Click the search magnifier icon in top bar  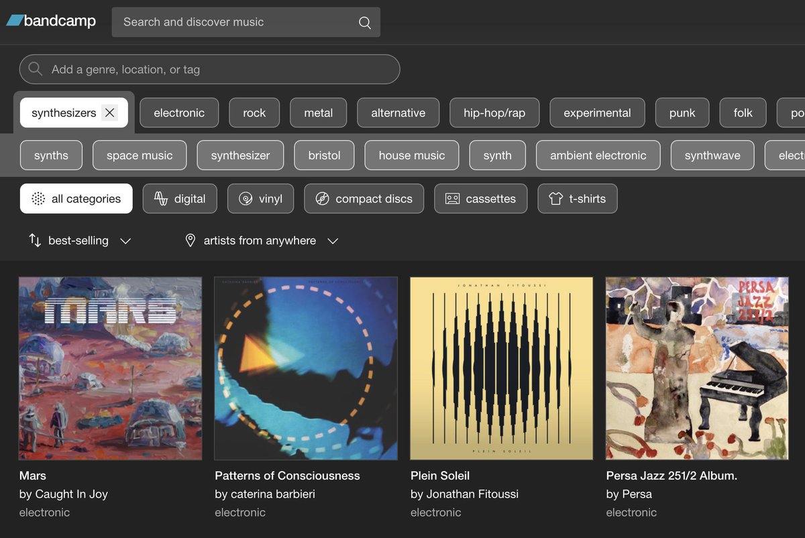(365, 22)
